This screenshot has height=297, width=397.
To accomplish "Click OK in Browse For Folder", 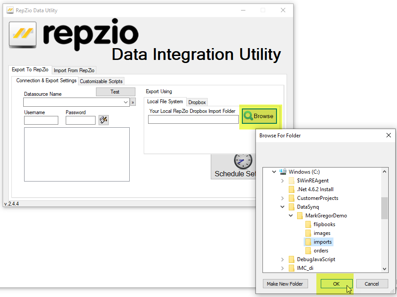I will point(337,284).
